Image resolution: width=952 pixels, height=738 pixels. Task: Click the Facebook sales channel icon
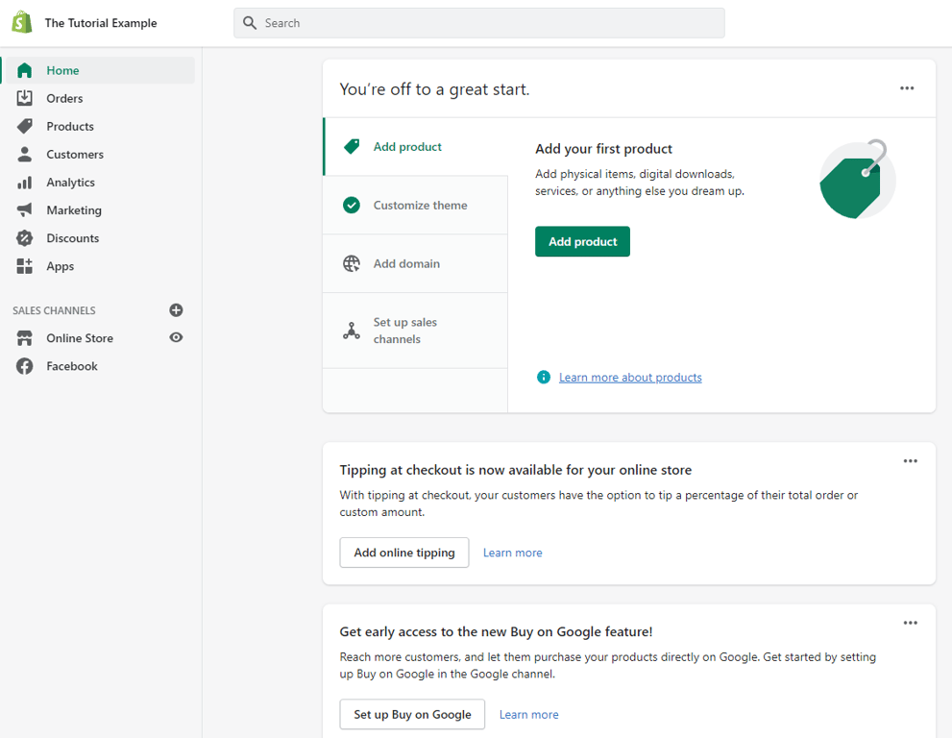[24, 366]
